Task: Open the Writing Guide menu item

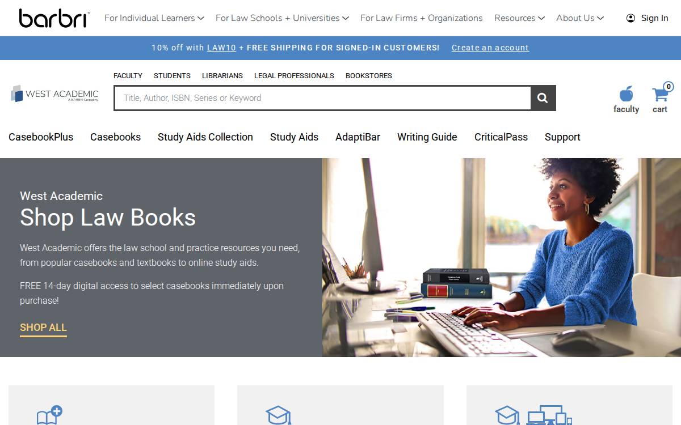Action: click(427, 137)
